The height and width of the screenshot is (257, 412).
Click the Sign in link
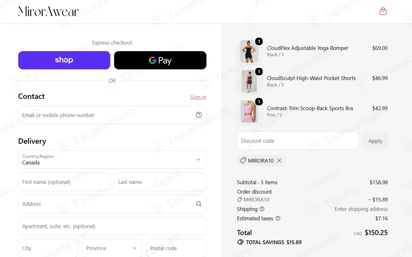198,97
